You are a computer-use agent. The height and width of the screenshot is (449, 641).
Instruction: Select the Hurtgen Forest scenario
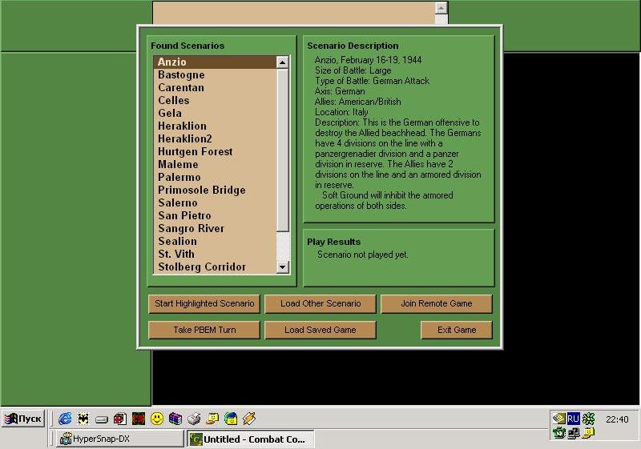[x=195, y=151]
